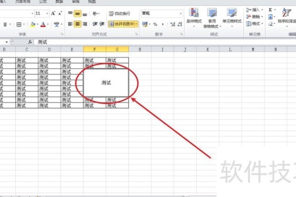
Task: Decrease the indent level
Action: (95, 24)
